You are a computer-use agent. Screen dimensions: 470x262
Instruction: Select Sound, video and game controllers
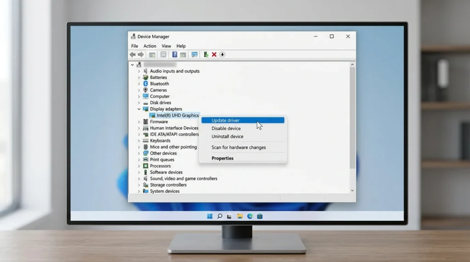184,179
